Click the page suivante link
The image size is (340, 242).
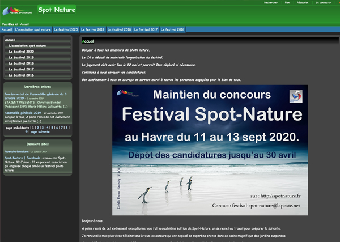pyautogui.click(x=40, y=131)
